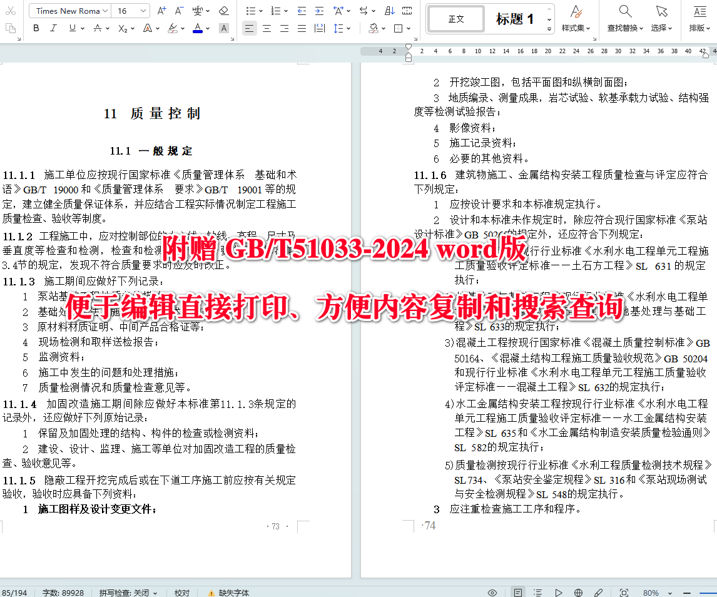The height and width of the screenshot is (597, 717).
Task: Apply the 标题 1 heading style
Action: [515, 19]
